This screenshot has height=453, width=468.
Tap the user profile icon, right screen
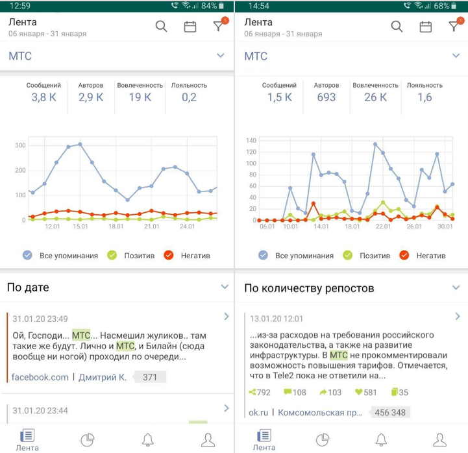click(x=439, y=439)
